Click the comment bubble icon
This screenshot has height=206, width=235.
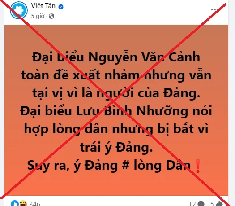201,204
